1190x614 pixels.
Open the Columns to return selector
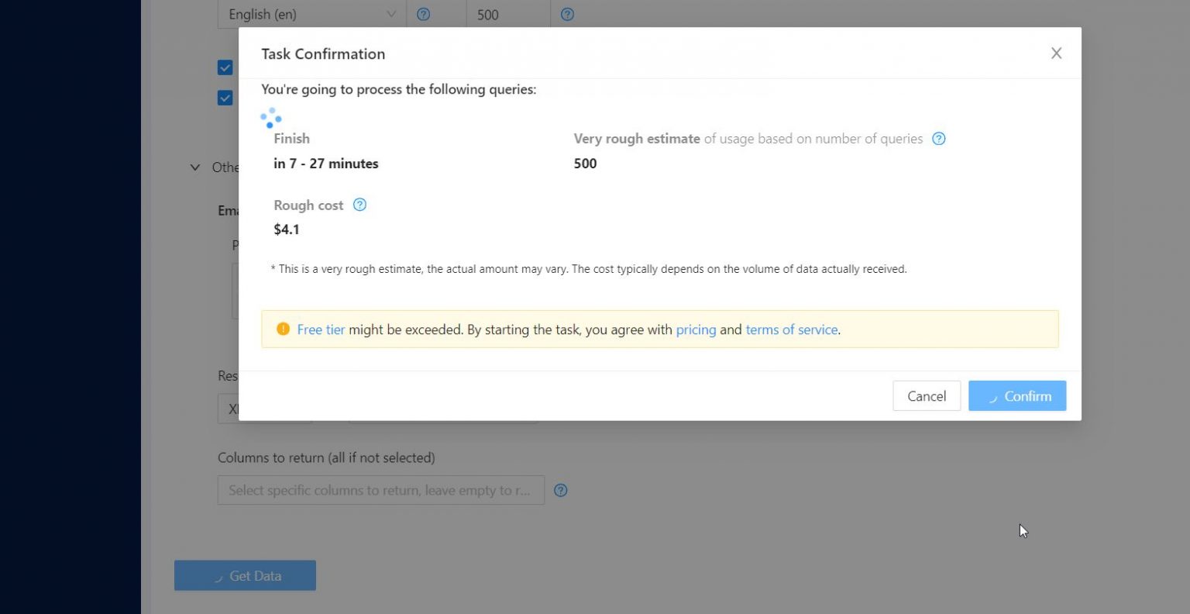[380, 490]
